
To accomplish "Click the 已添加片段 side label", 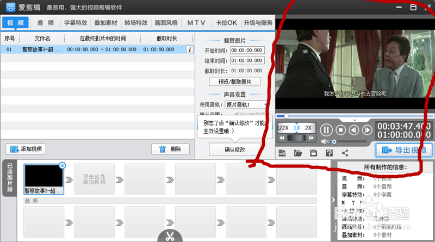I will click(x=10, y=178).
